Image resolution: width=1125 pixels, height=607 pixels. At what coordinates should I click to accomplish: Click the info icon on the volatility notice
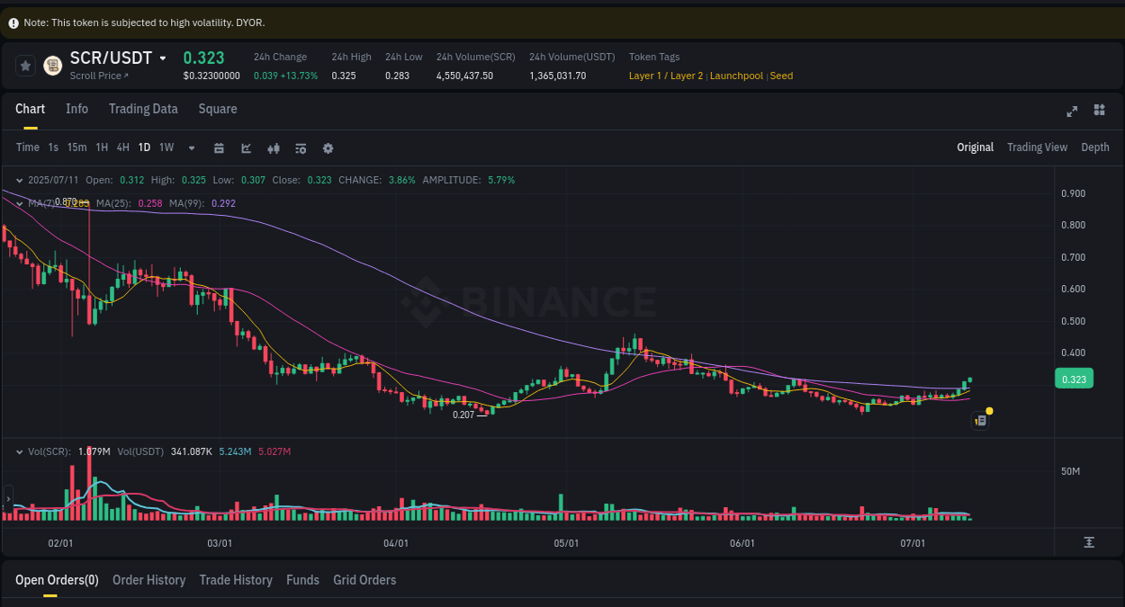[x=11, y=22]
